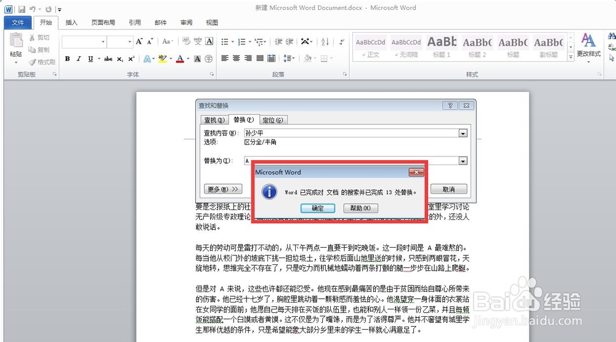Screen dimensions: 616x342
Task: Click the Increase Indent icon
Action: coord(290,42)
